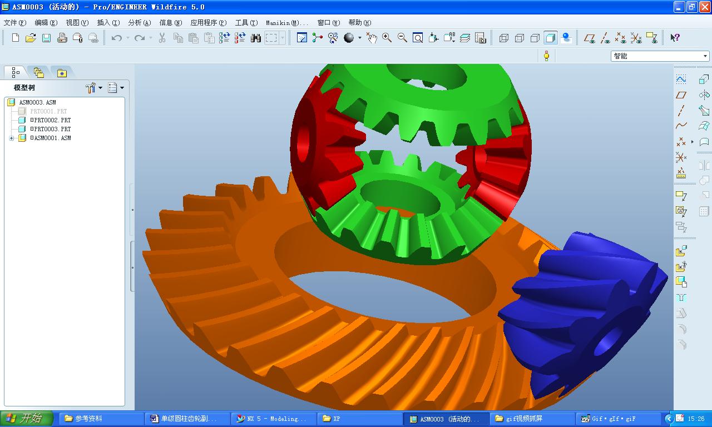Create a datum curve from right toolbar
This screenshot has height=427, width=712.
point(681,126)
